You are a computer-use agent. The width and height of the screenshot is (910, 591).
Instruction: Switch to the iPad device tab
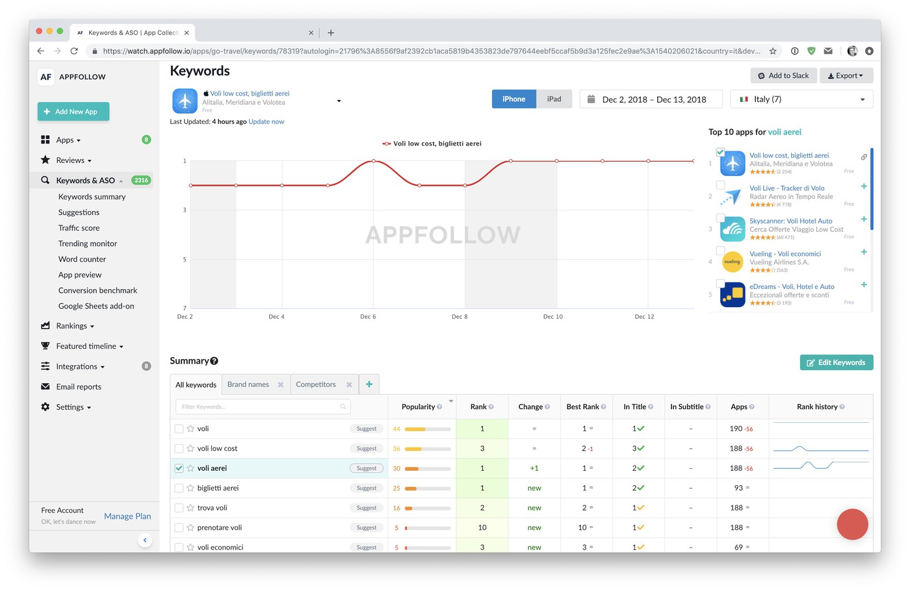point(554,99)
